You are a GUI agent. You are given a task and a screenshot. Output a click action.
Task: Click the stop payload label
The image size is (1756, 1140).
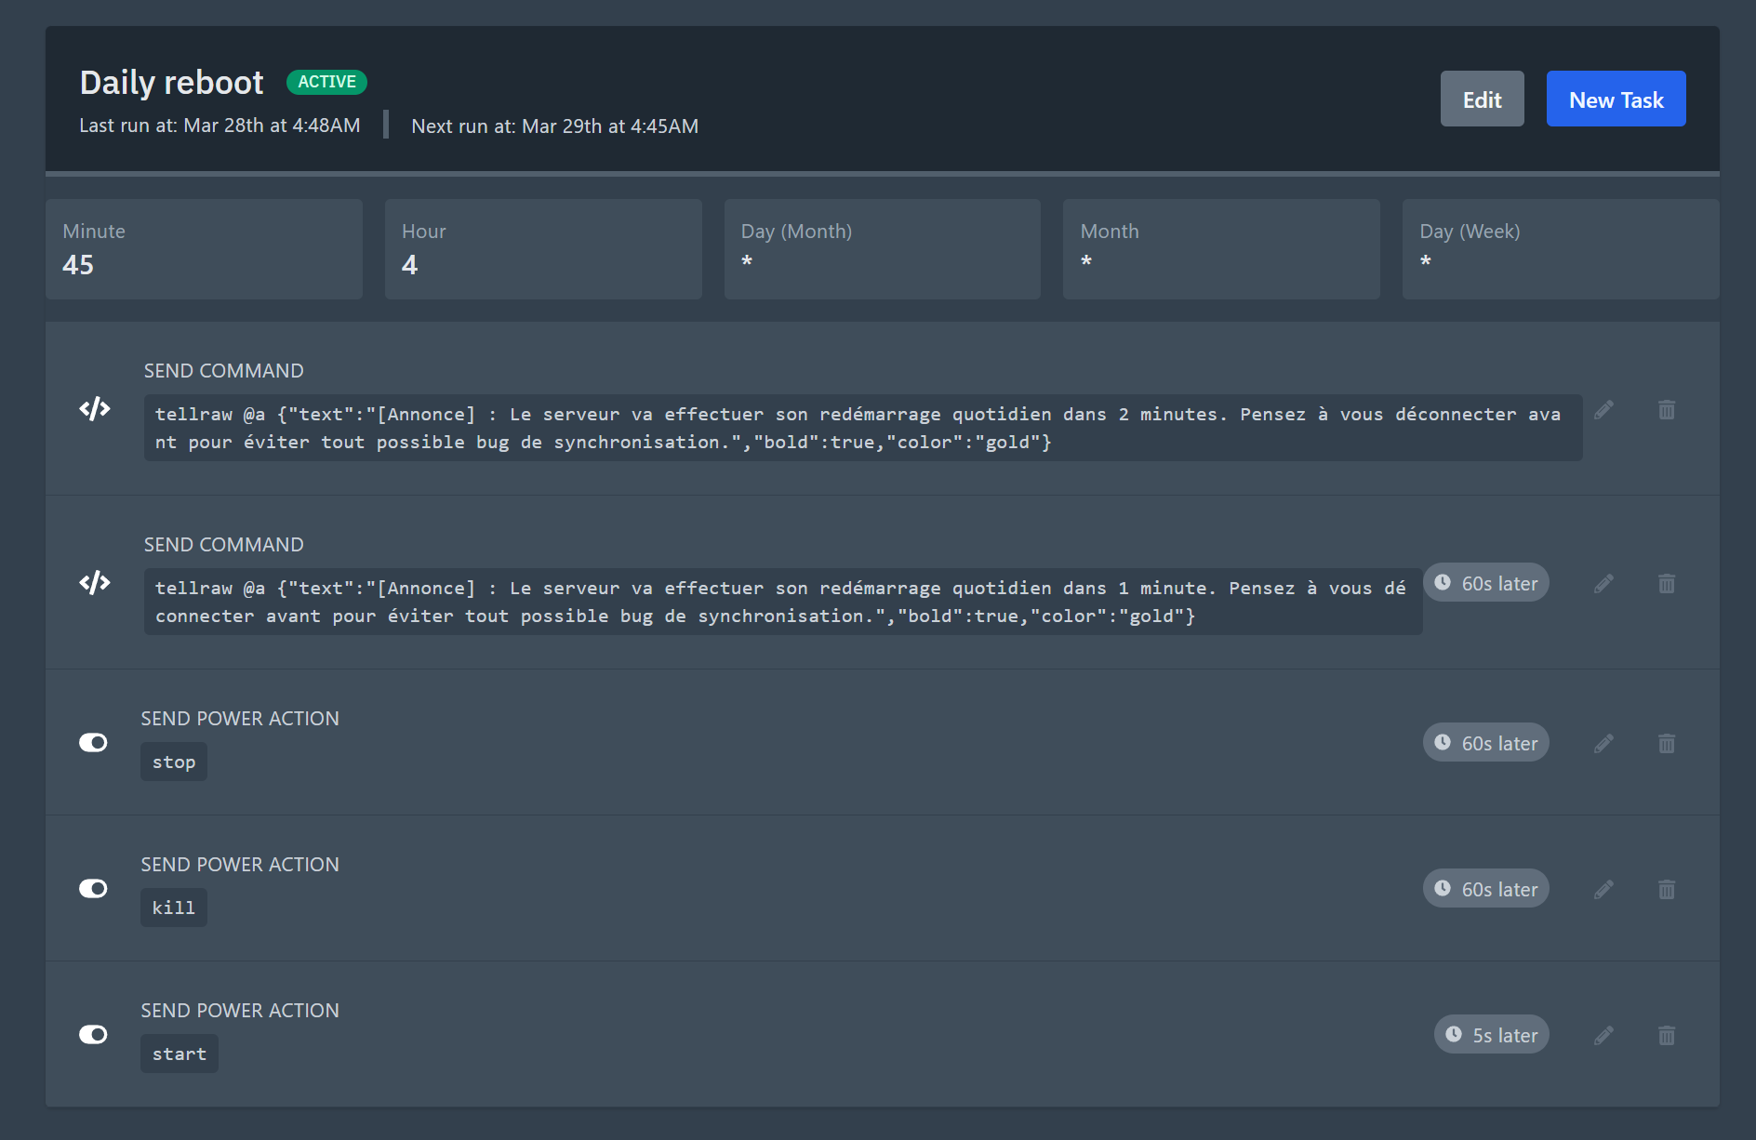tap(174, 762)
